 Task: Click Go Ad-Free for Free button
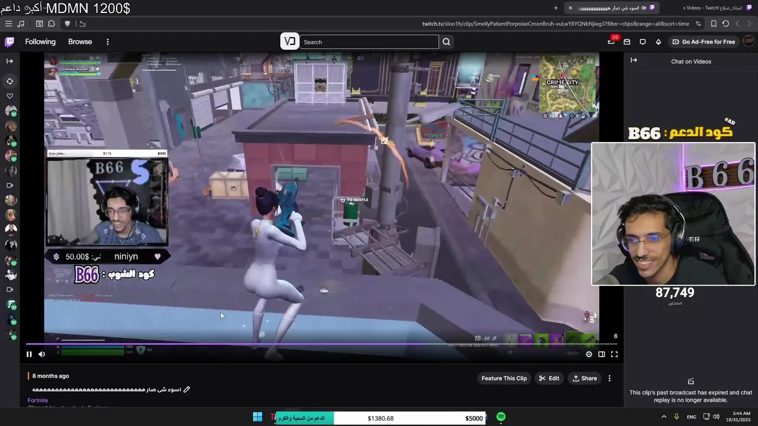click(704, 42)
